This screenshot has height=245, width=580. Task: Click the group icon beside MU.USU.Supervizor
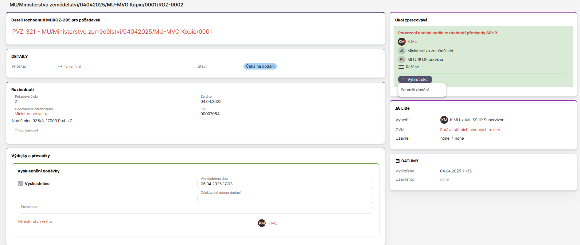pos(402,59)
